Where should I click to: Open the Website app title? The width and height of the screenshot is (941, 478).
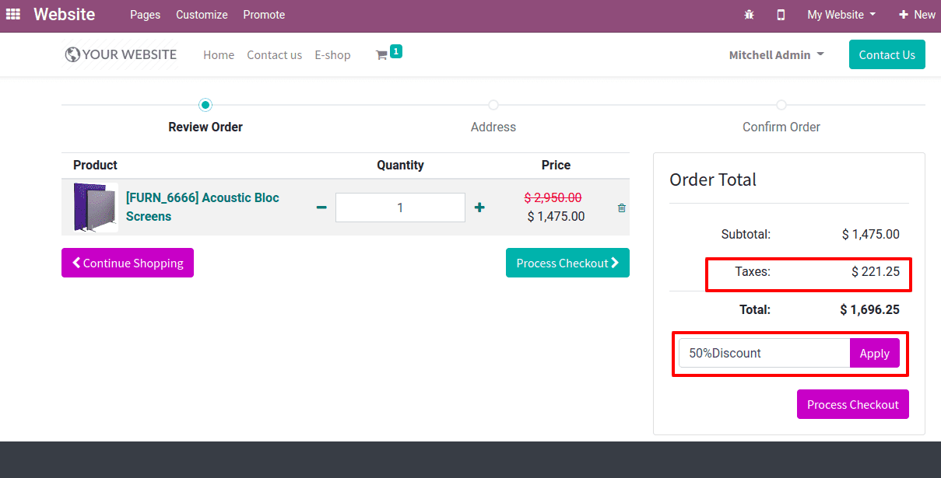coord(65,15)
